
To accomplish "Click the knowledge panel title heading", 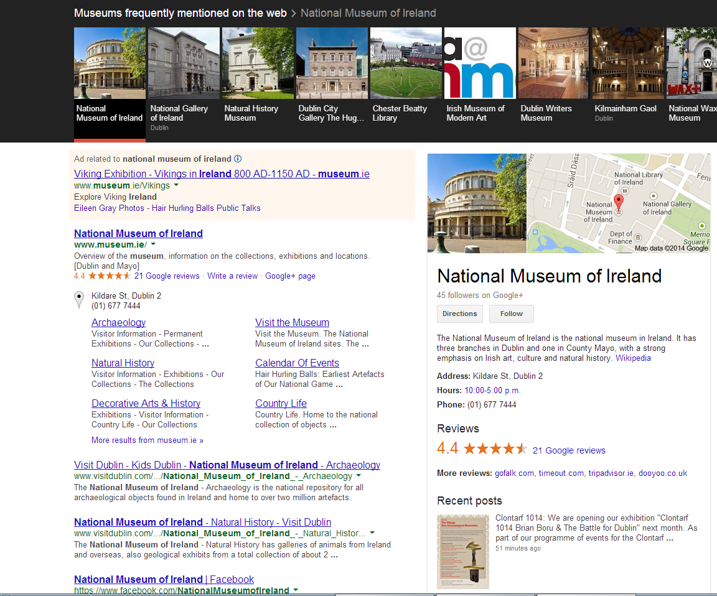I will (x=549, y=276).
